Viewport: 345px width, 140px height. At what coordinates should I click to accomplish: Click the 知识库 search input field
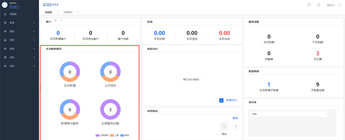[289, 114]
